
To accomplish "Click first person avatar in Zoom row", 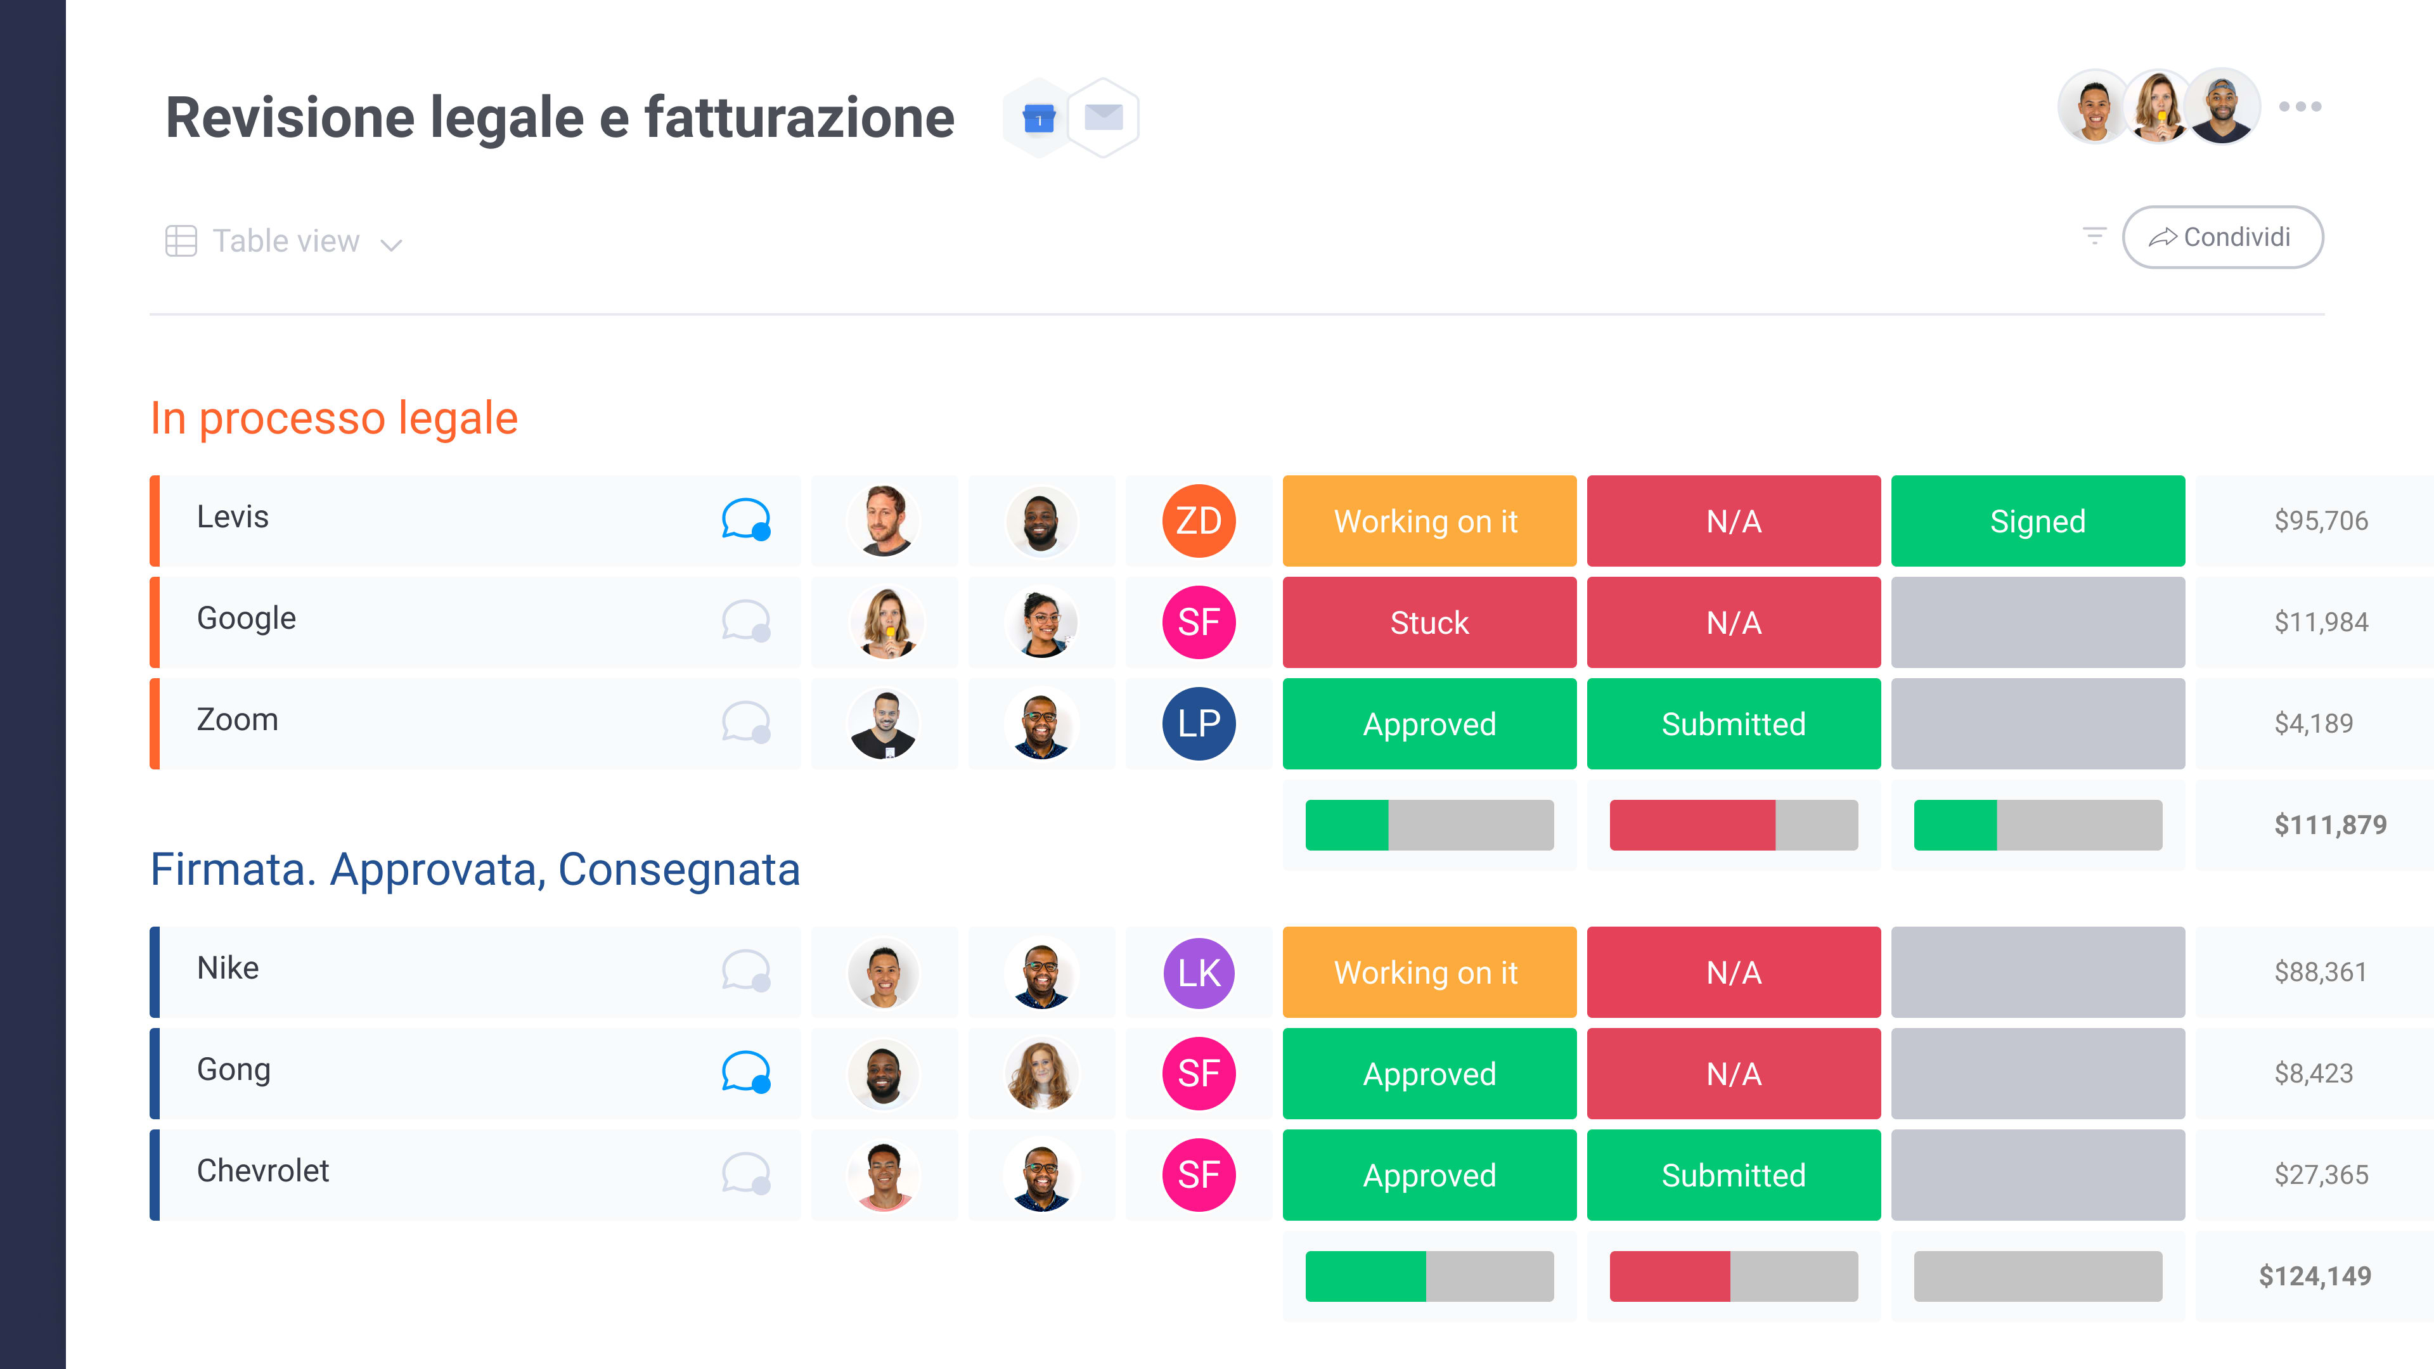I will (884, 724).
